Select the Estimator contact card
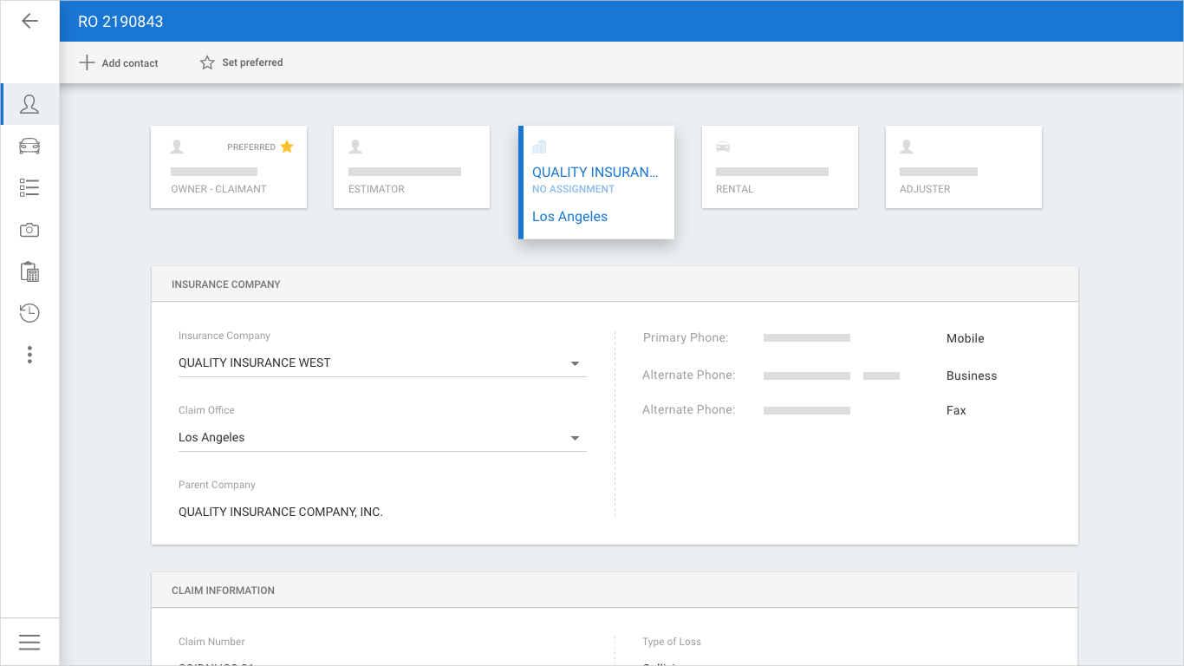Viewport: 1184px width, 666px height. [x=412, y=167]
